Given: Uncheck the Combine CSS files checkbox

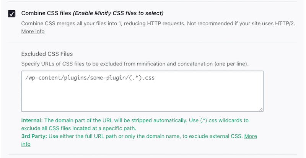Looking at the screenshot, I should 12,14.
